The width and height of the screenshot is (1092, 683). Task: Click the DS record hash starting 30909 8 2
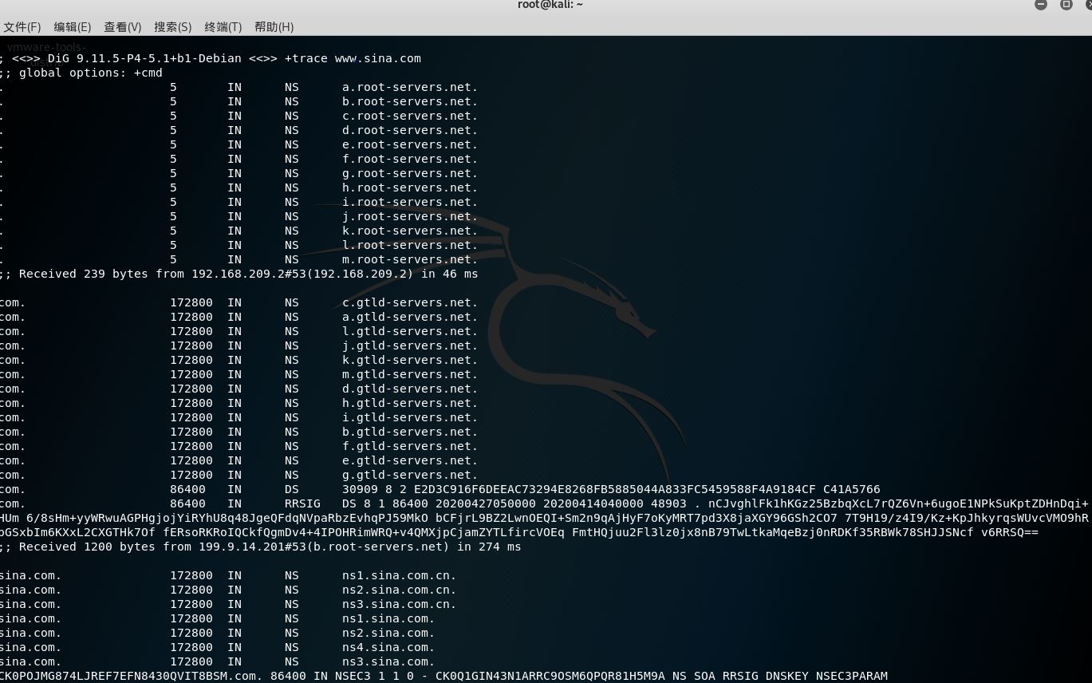click(611, 489)
